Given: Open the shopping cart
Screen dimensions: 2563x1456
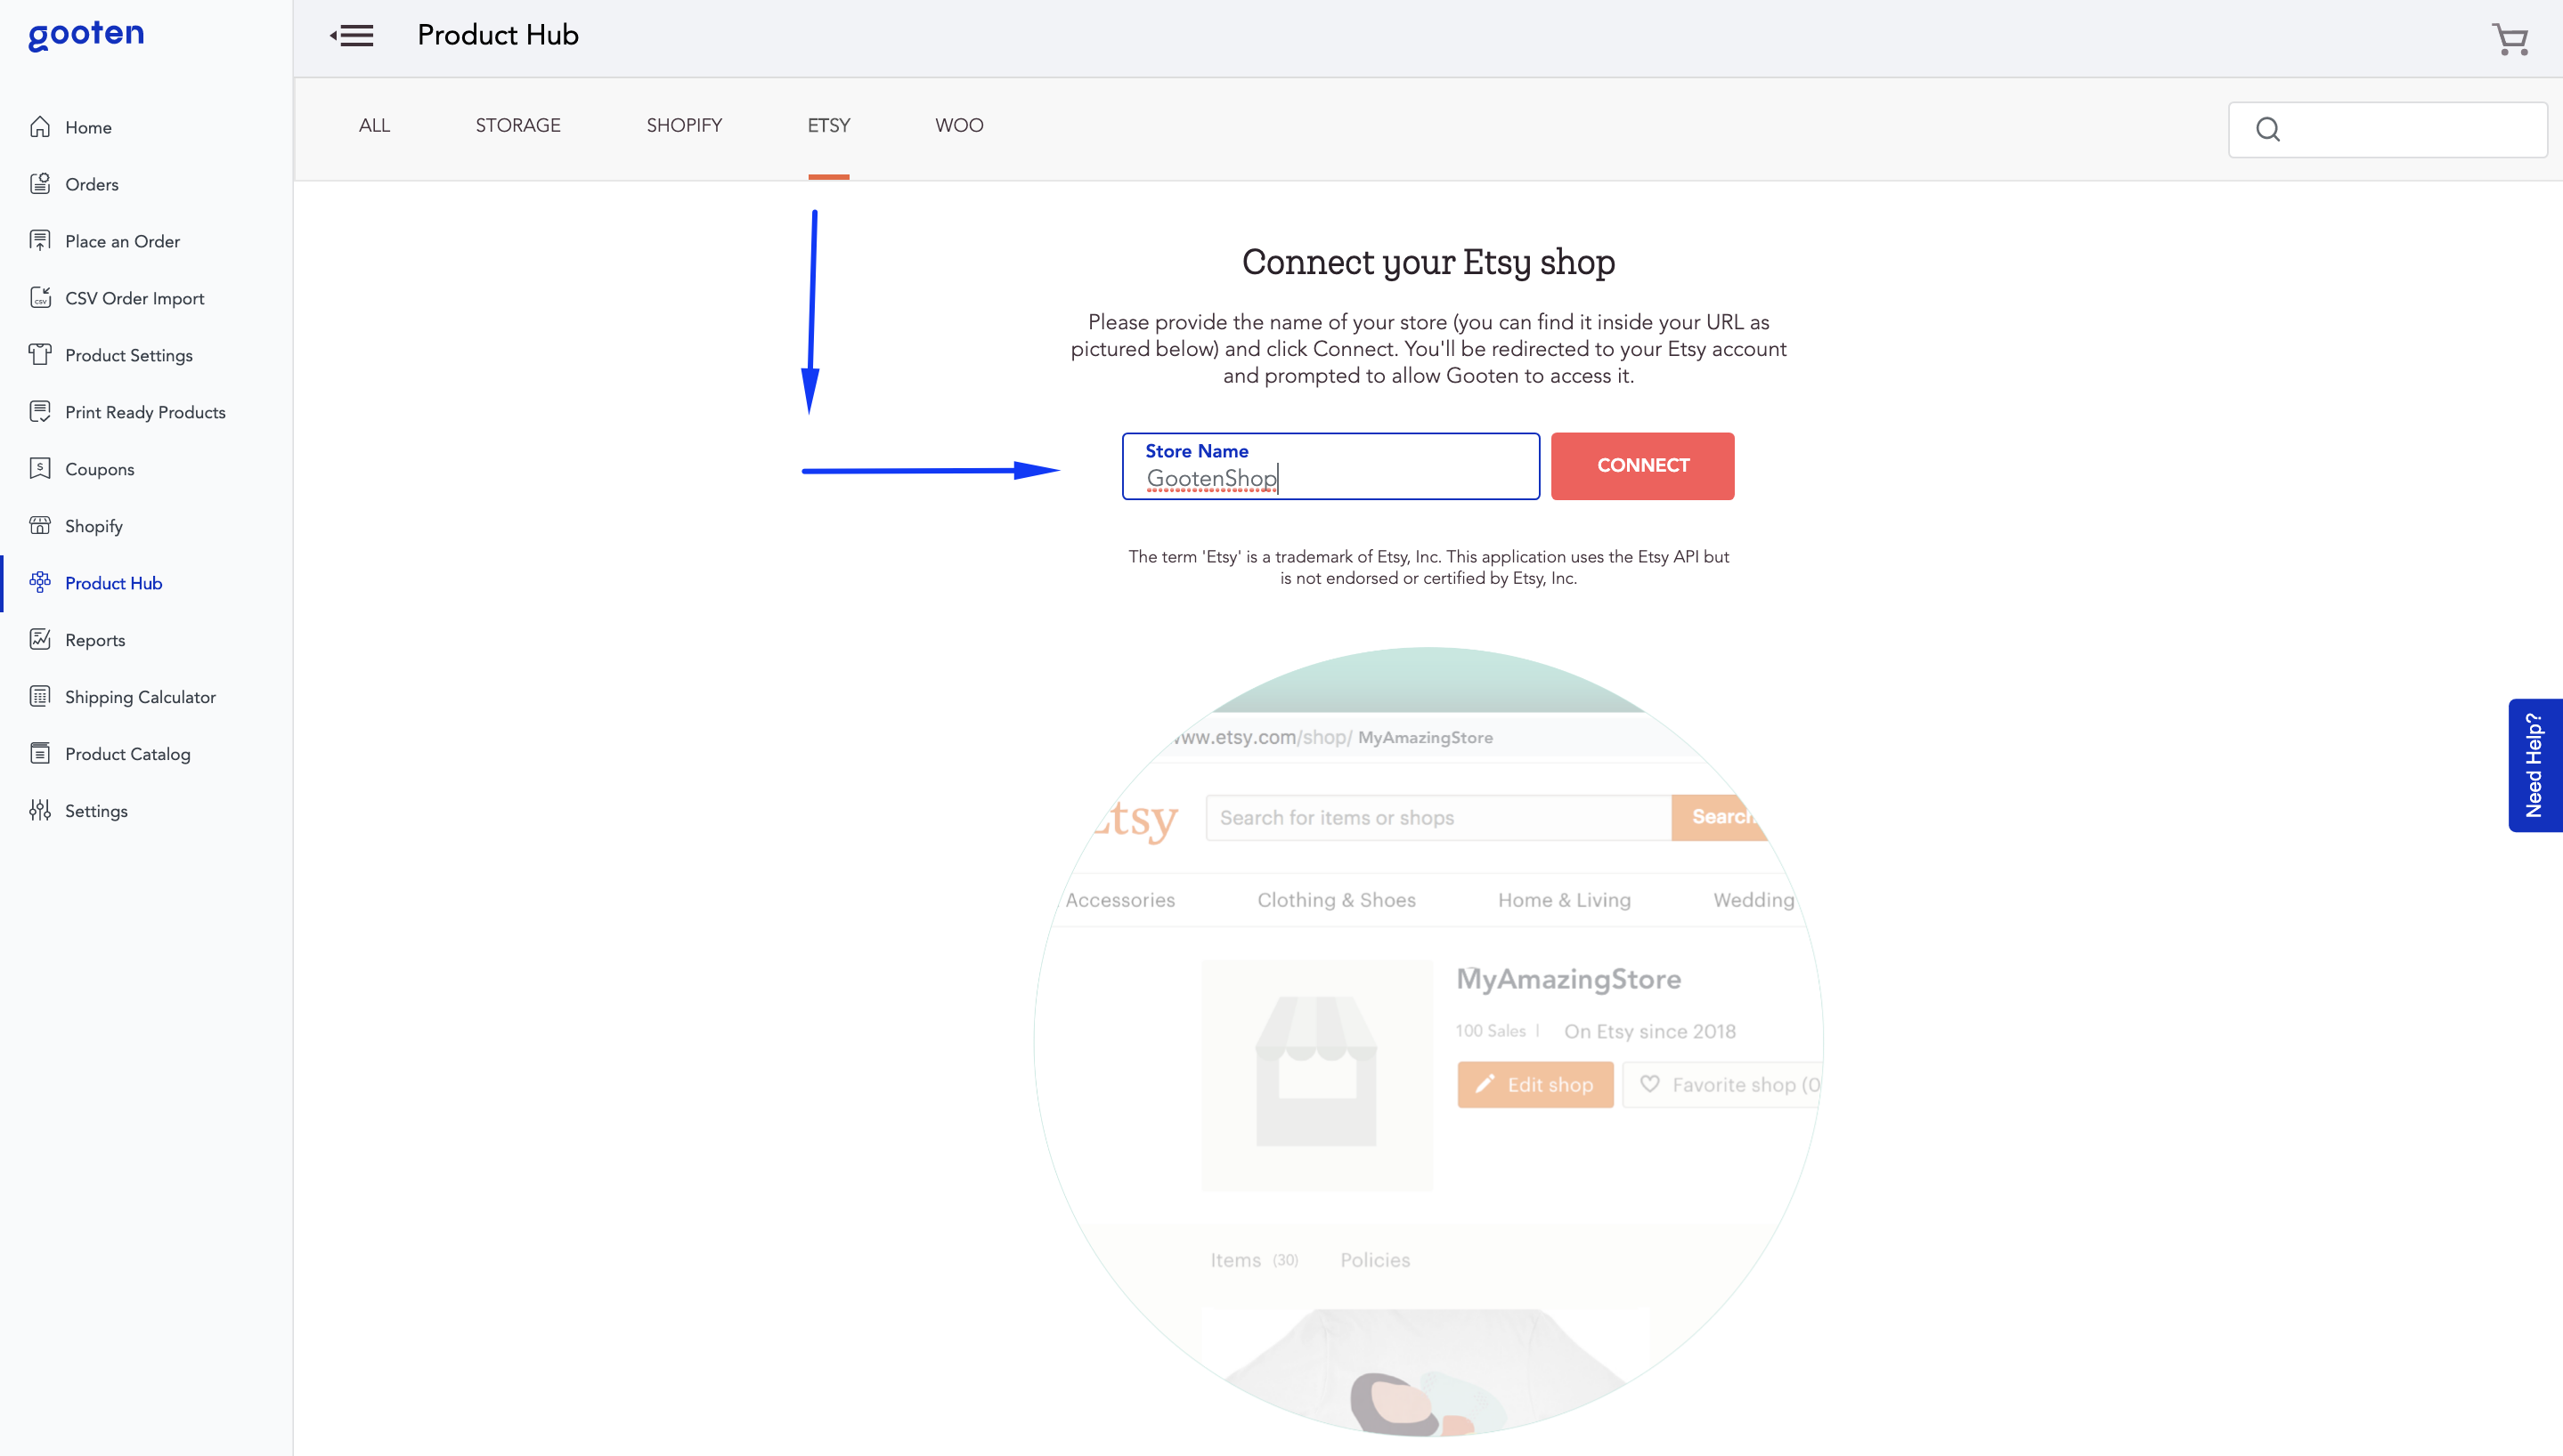Looking at the screenshot, I should (2510, 39).
